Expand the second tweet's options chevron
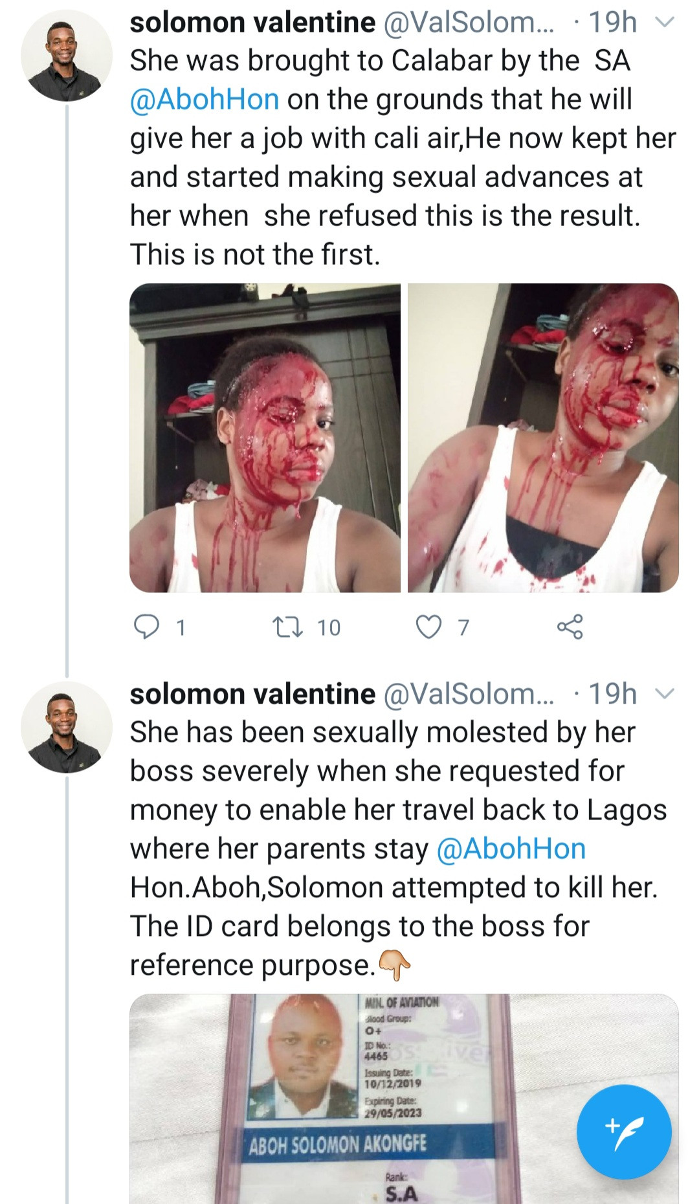This screenshot has width=699, height=1204. tap(665, 694)
